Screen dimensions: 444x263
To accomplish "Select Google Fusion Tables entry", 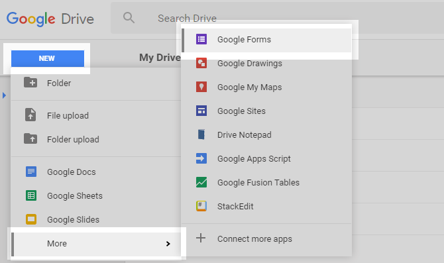I will [x=266, y=183].
